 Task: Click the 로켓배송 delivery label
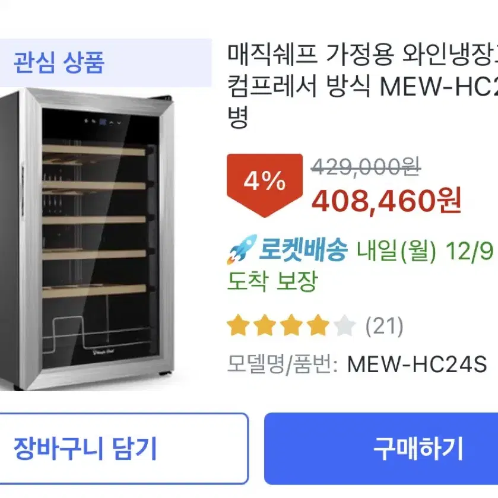tap(303, 249)
